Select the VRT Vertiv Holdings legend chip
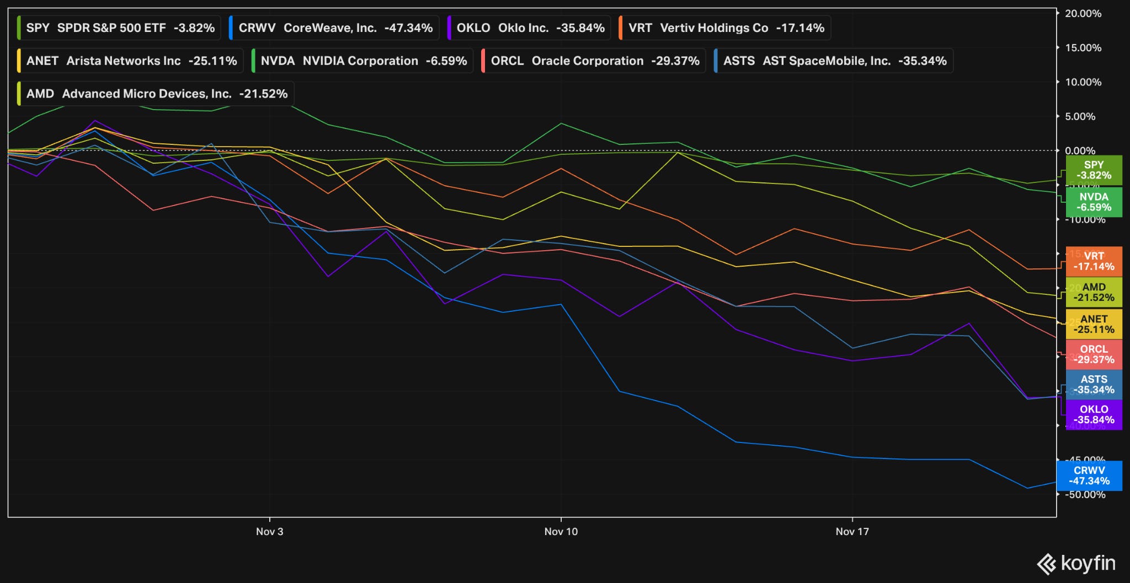 [x=724, y=28]
